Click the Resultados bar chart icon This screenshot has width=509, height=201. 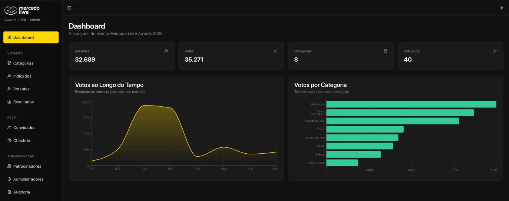pyautogui.click(x=9, y=102)
